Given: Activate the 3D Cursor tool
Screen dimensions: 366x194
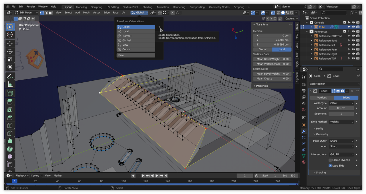Looking at the screenshot, I should (x=10, y=35).
